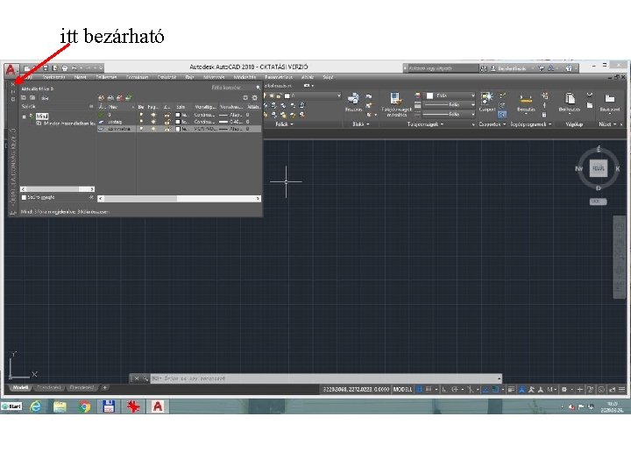Click the FELÜL face of the ViewCube
The height and width of the screenshot is (473, 631).
[599, 168]
